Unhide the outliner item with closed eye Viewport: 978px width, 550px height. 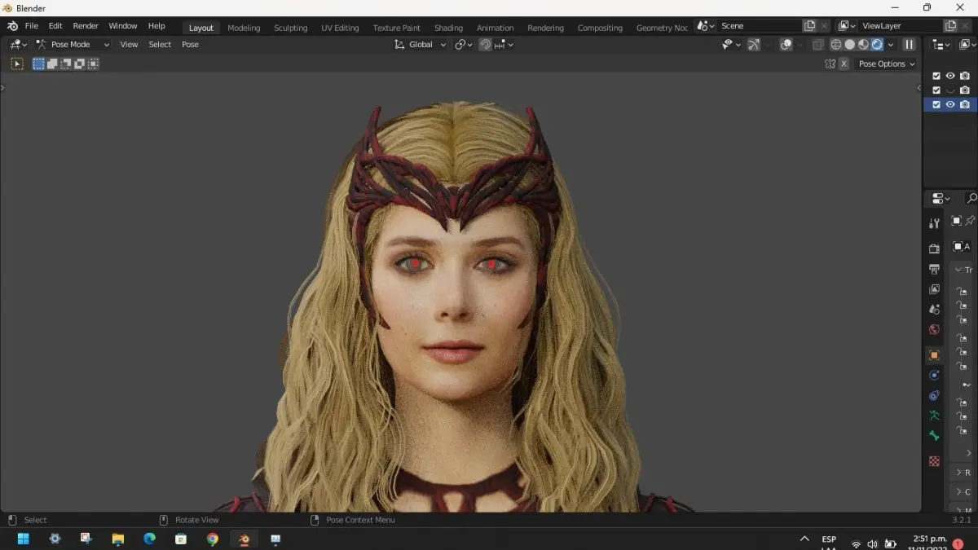[950, 90]
